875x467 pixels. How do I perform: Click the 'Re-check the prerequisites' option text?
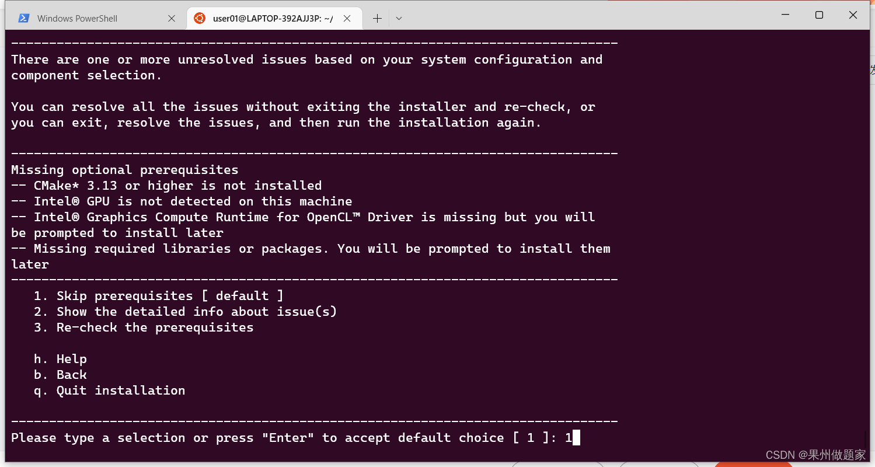click(143, 327)
